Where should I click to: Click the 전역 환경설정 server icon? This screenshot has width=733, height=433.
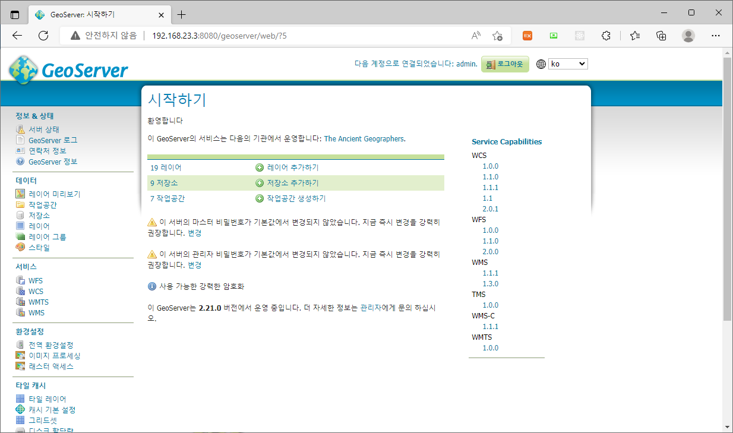[x=20, y=345]
